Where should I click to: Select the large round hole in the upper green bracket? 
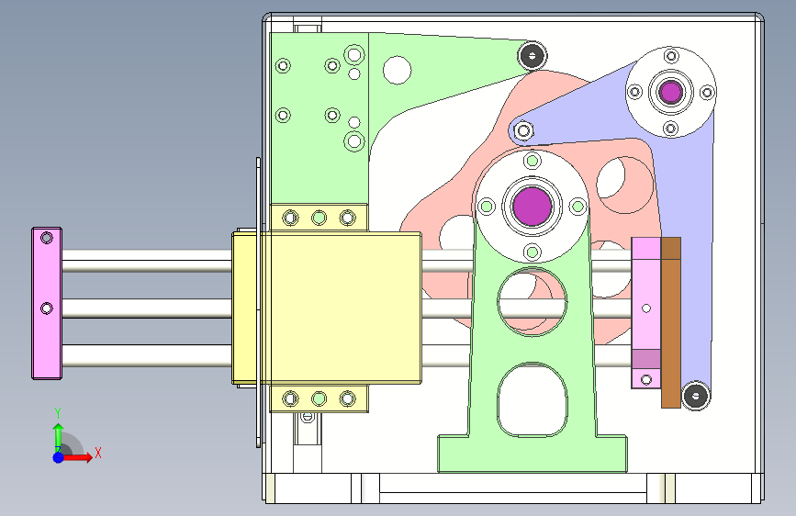coord(397,70)
